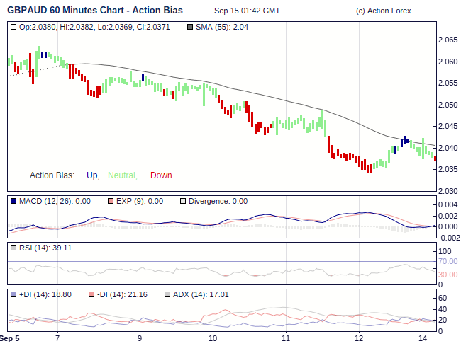The width and height of the screenshot is (461, 346).
Task: Click the white OHLC legend square
Action: (14, 27)
